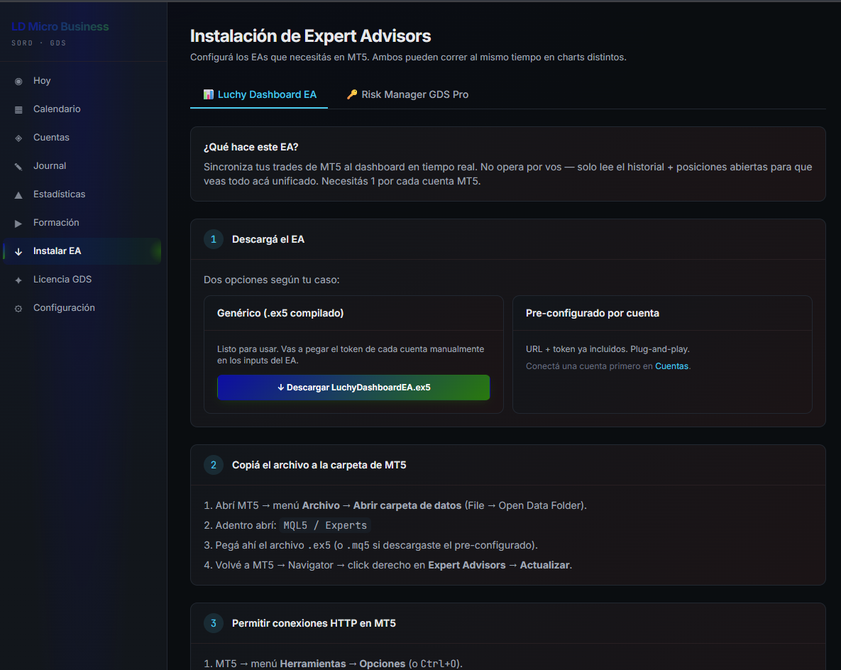Follow the Cuentas link in pre-configured card
The height and width of the screenshot is (670, 841).
[x=671, y=366]
